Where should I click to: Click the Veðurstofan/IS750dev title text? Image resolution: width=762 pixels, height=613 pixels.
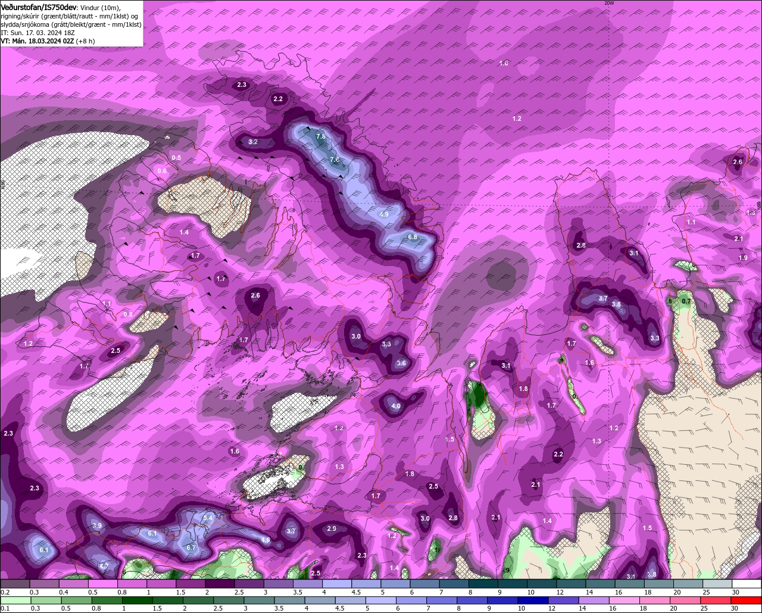click(x=39, y=7)
